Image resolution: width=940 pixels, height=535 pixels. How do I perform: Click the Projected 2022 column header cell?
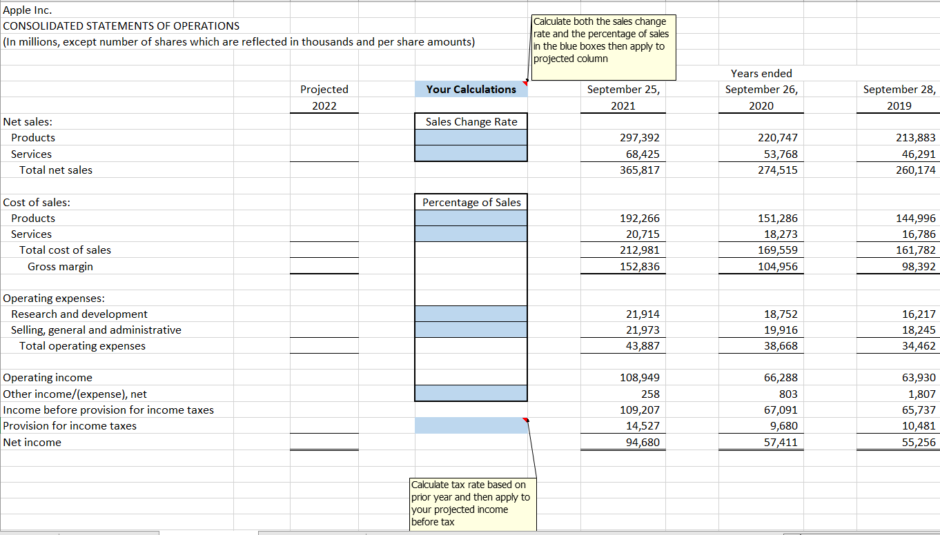(x=324, y=89)
